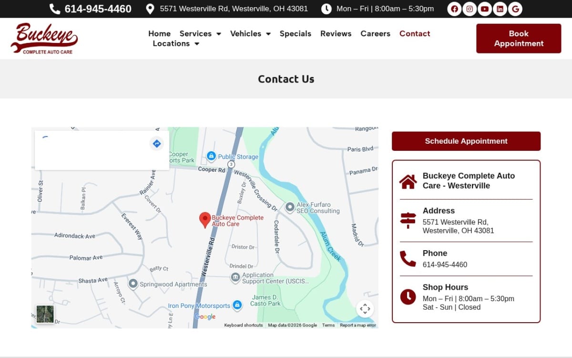Click Buckeye Complete Auto Care - Westerville title
This screenshot has height=358, width=572.
click(469, 180)
